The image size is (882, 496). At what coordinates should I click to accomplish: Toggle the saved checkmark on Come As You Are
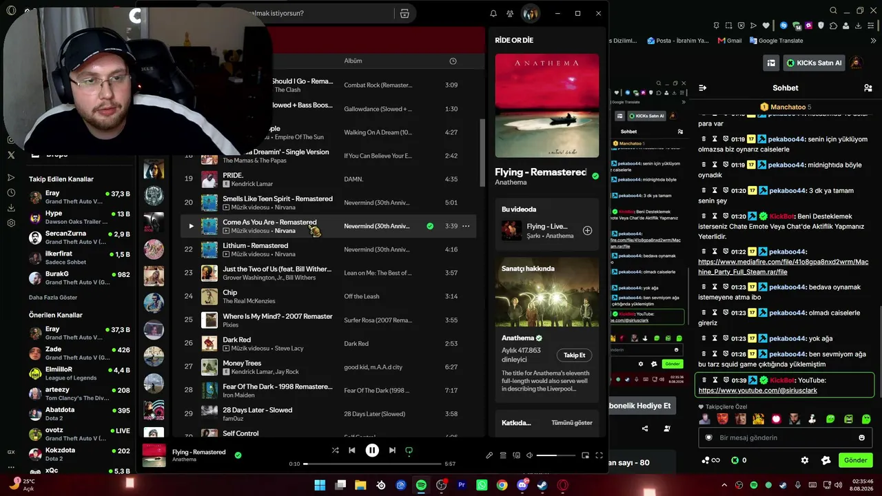click(430, 226)
